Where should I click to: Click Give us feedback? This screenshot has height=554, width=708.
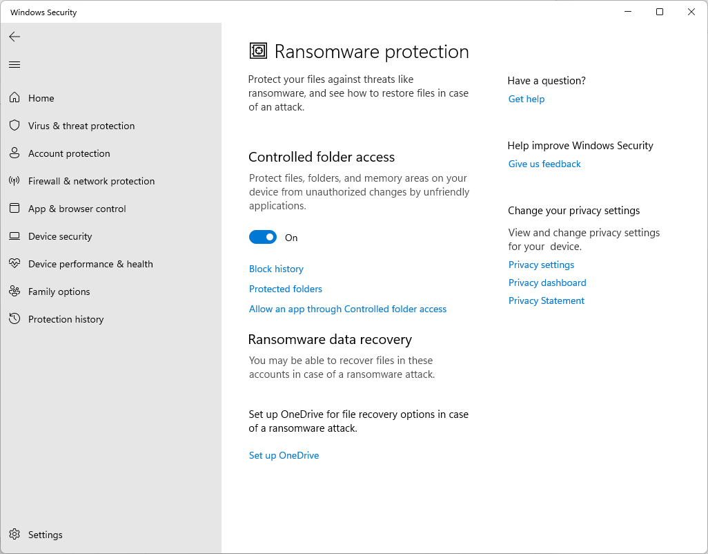pos(544,164)
